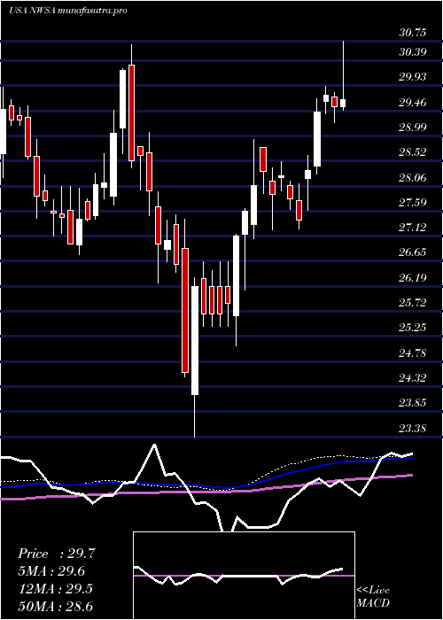Select the "12MA : 29.5" value
This screenshot has height=620, width=443.
click(55, 589)
